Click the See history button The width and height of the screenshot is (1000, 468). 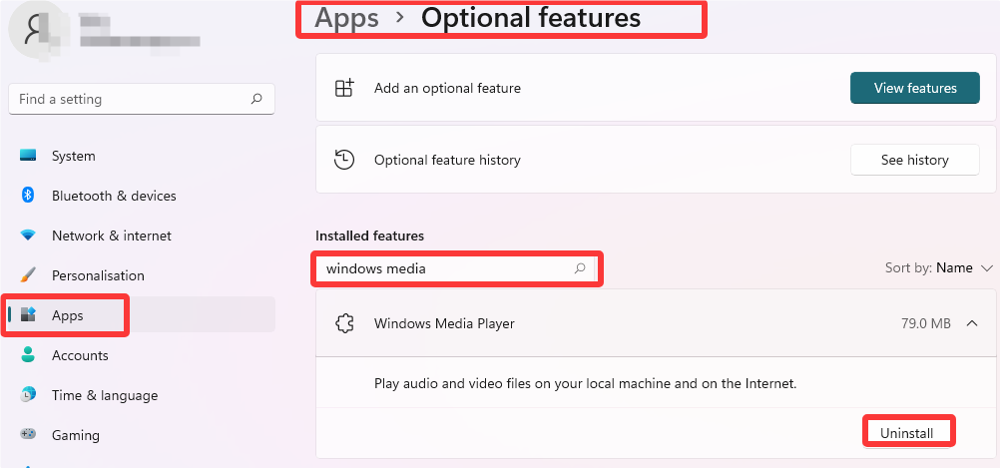[x=914, y=160]
